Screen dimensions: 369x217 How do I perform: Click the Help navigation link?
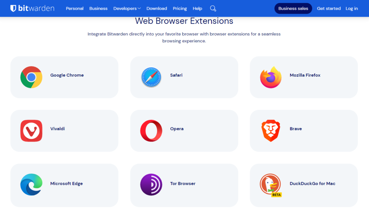[x=197, y=8]
